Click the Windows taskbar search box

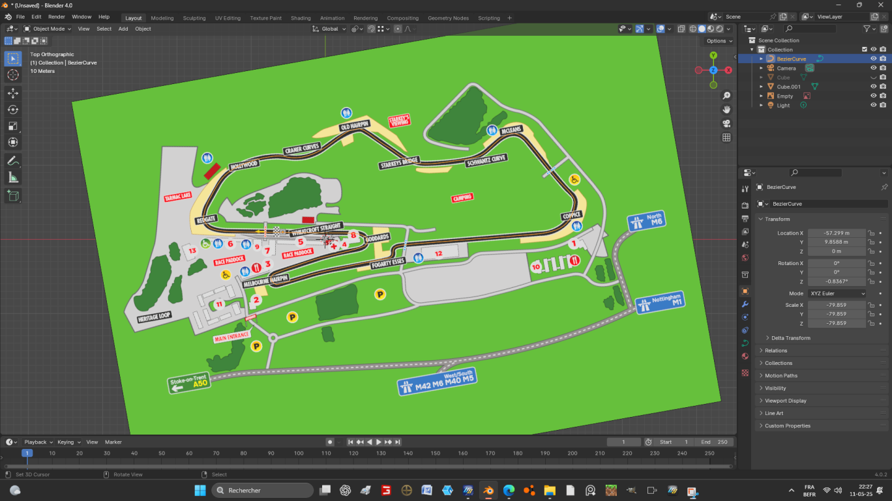point(262,490)
